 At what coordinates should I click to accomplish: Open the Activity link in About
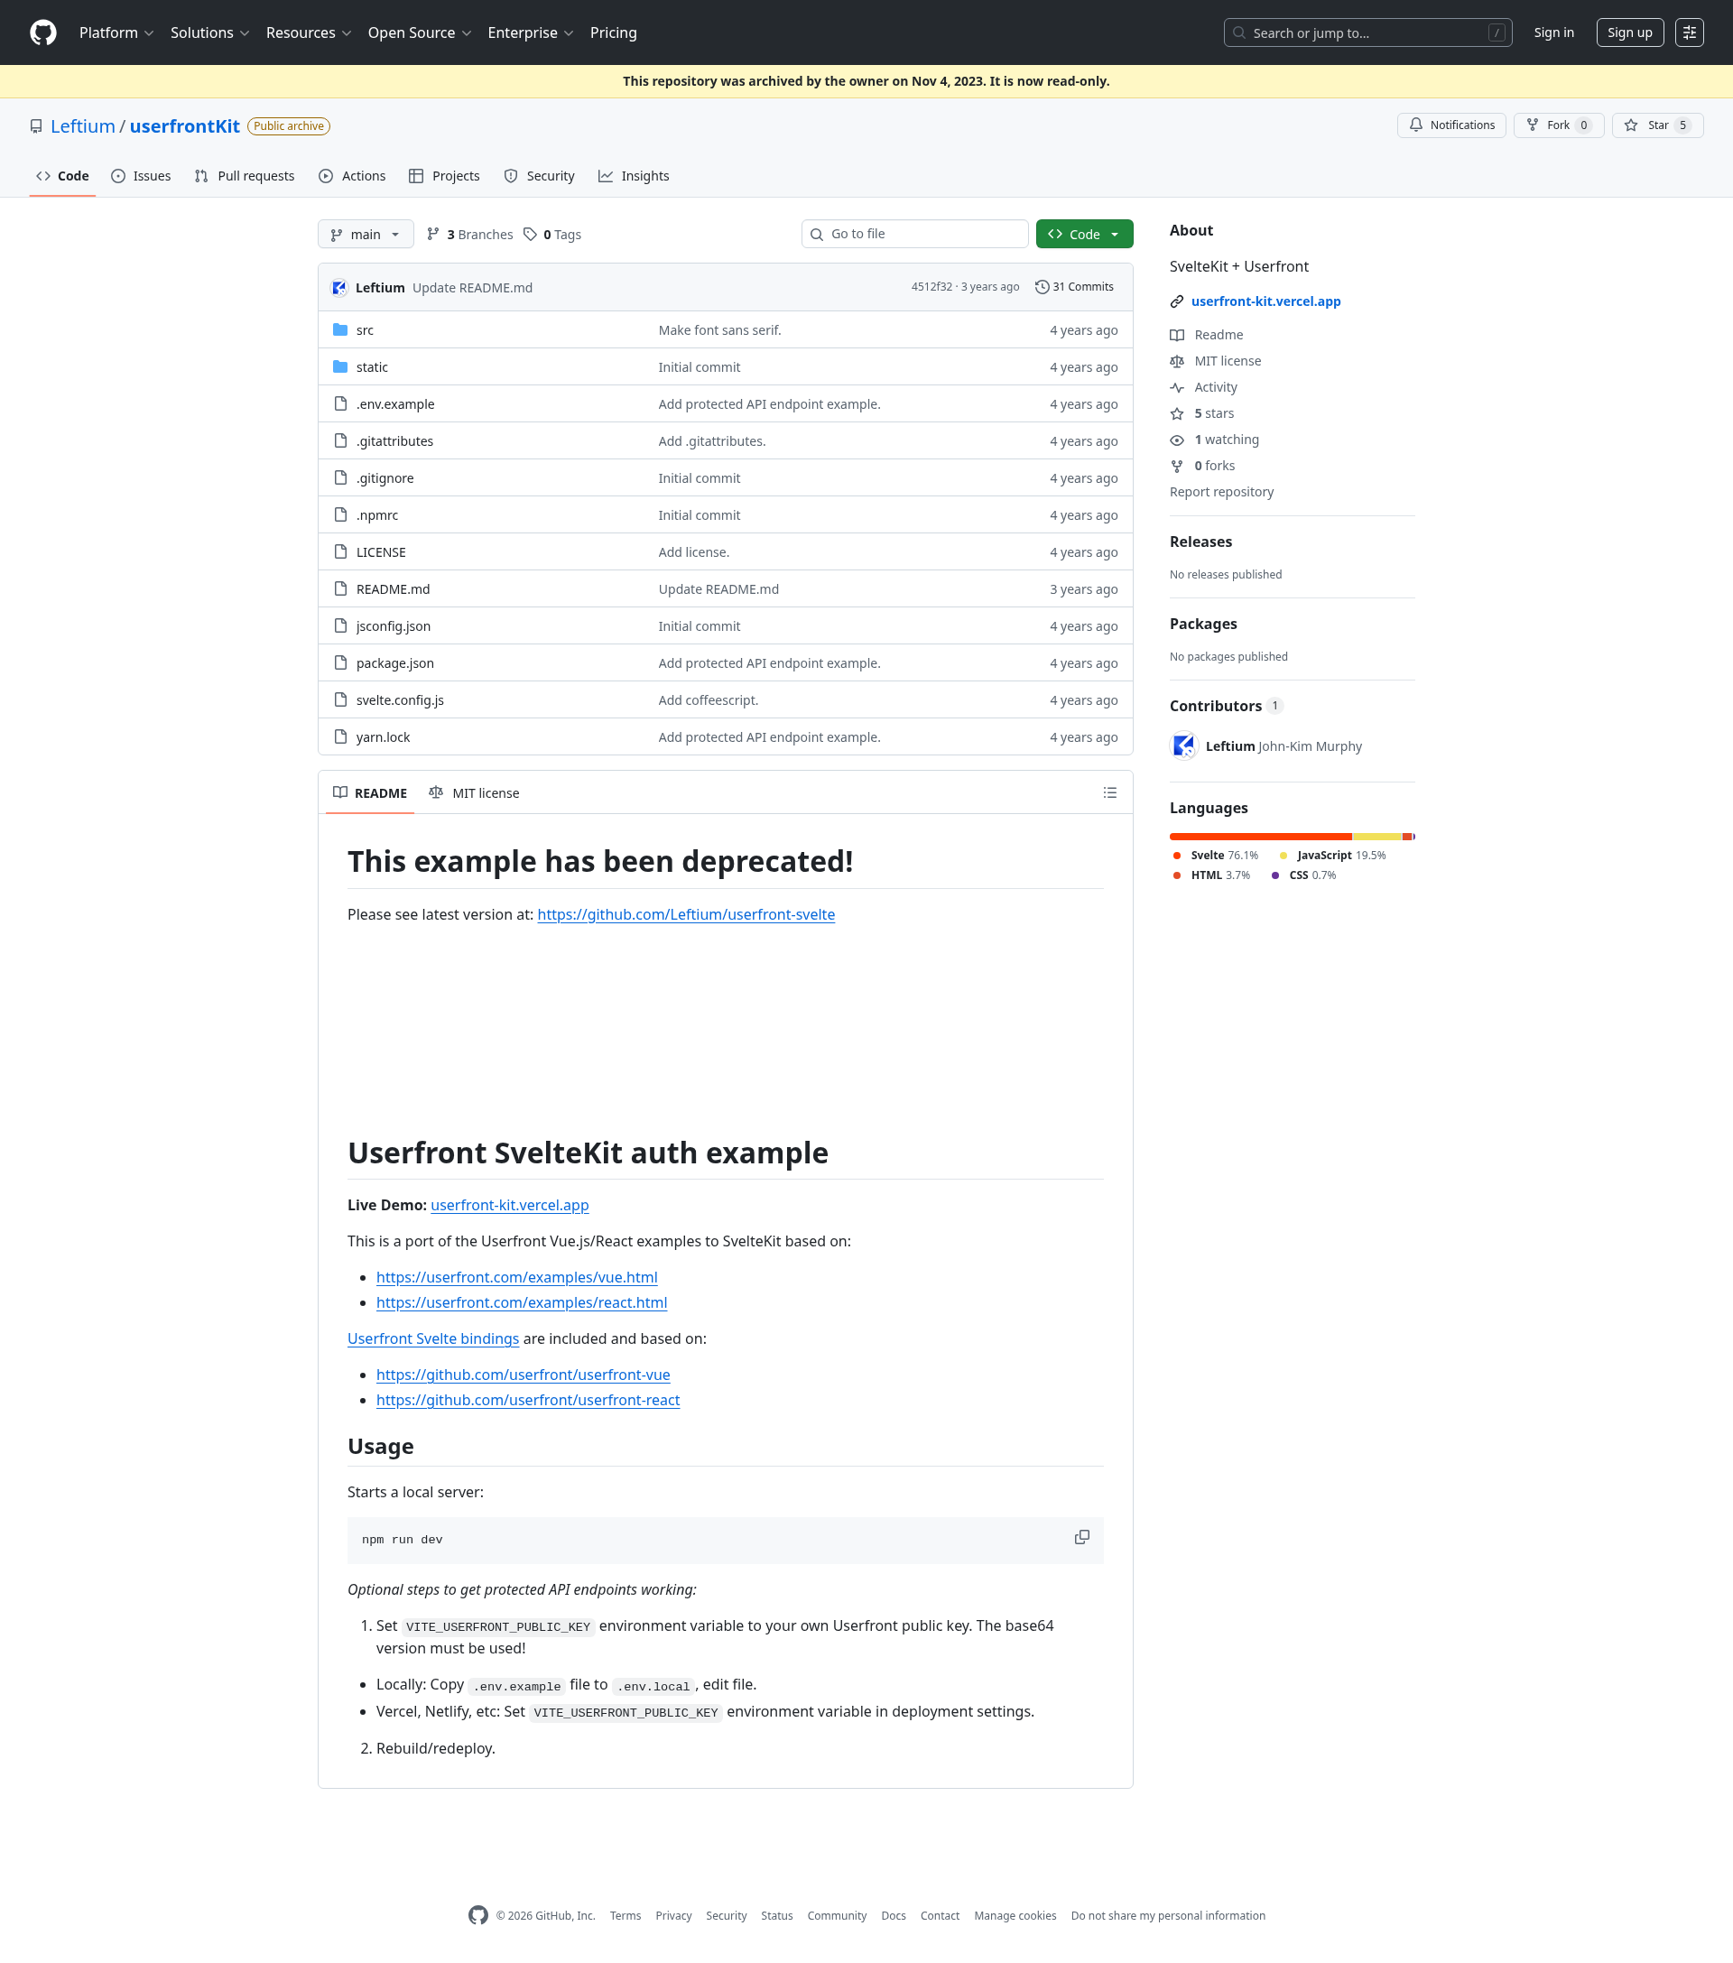pos(1204,387)
